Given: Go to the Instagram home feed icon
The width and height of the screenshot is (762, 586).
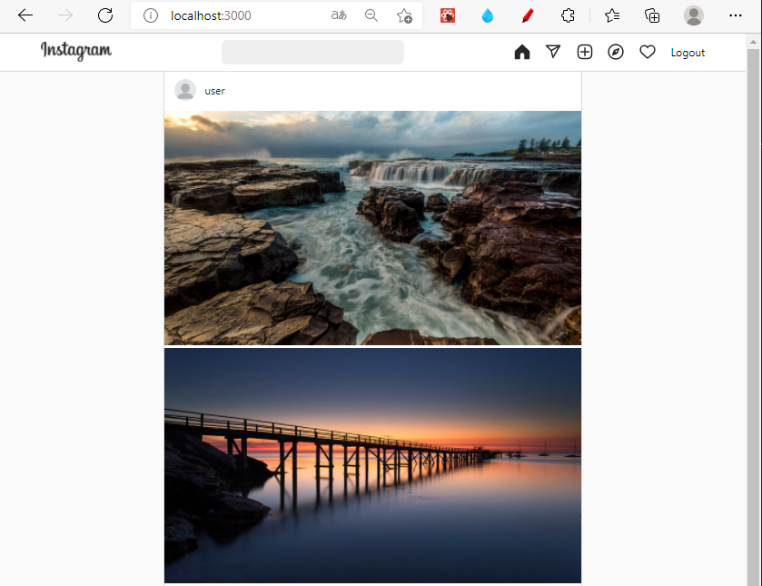Looking at the screenshot, I should click(522, 52).
